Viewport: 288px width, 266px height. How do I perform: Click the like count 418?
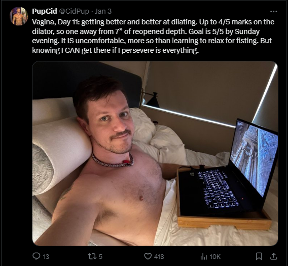click(x=159, y=256)
